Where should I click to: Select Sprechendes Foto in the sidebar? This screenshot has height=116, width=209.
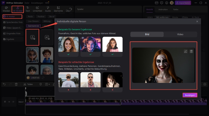(x=14, y=22)
